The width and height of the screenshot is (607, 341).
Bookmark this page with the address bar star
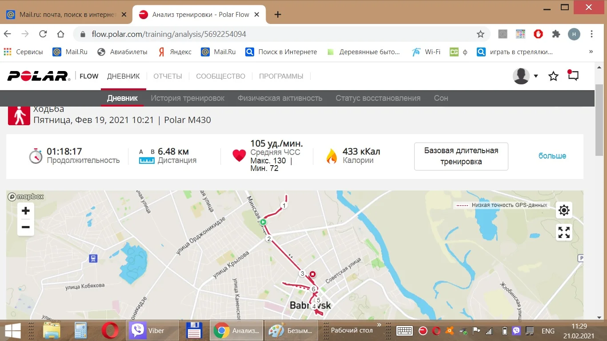click(480, 34)
